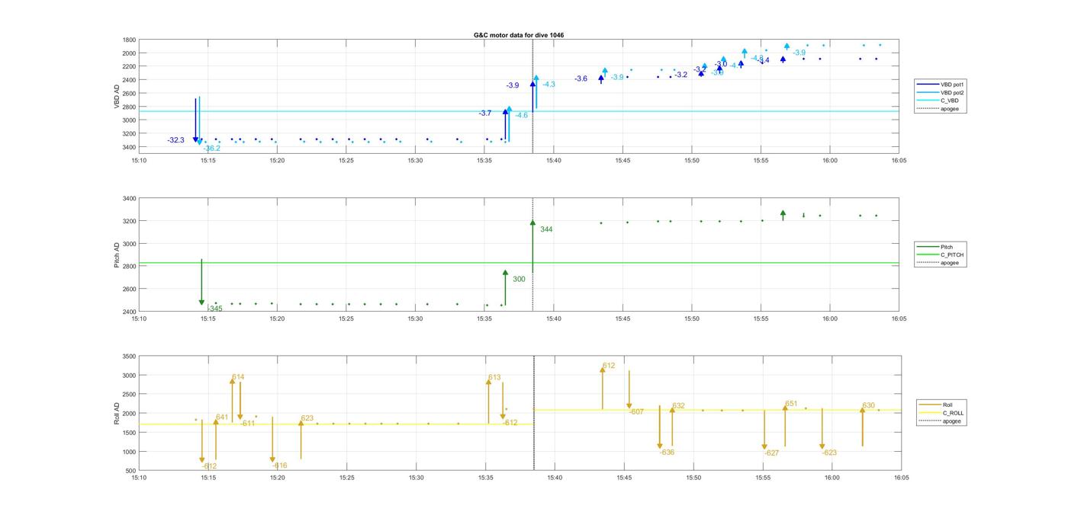Click the "1800" tick on VBD axis
This screenshot has height=528, width=1068.
[130, 40]
